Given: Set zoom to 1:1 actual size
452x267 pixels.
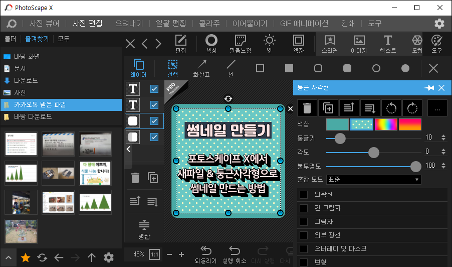Looking at the screenshot, I should (154, 254).
